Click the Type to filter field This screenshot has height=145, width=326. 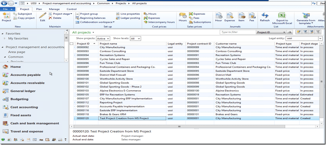(x=238, y=32)
